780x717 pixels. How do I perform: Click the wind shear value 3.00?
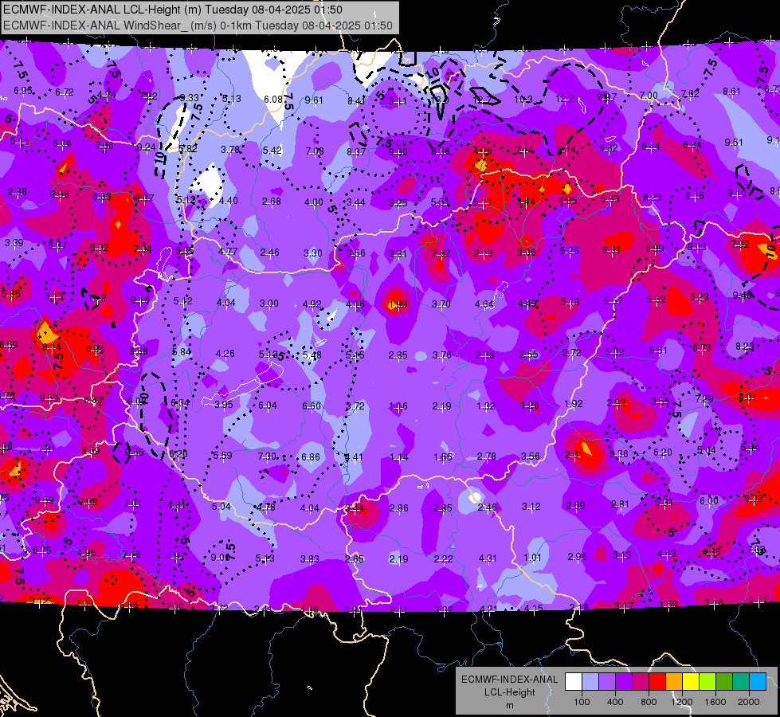(269, 304)
